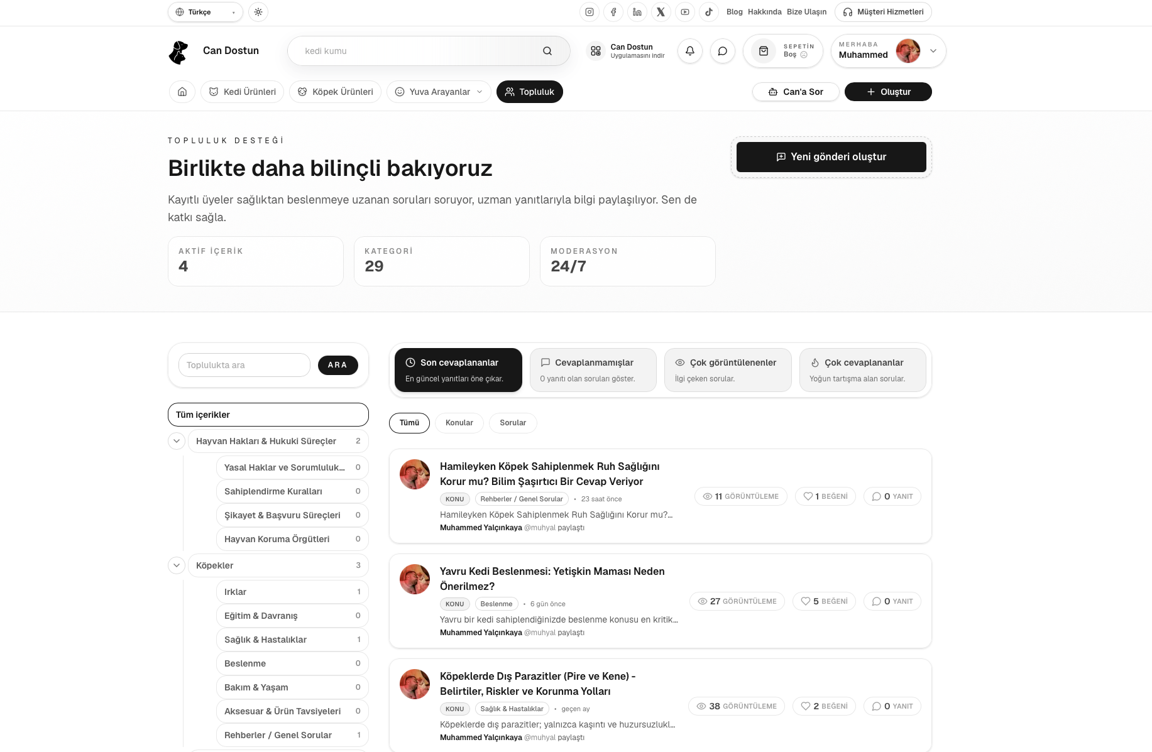Select Irklar subcategory

(x=292, y=592)
